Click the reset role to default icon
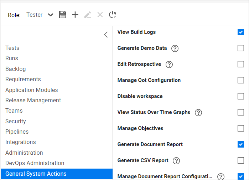The image size is (249, 180). point(113,15)
